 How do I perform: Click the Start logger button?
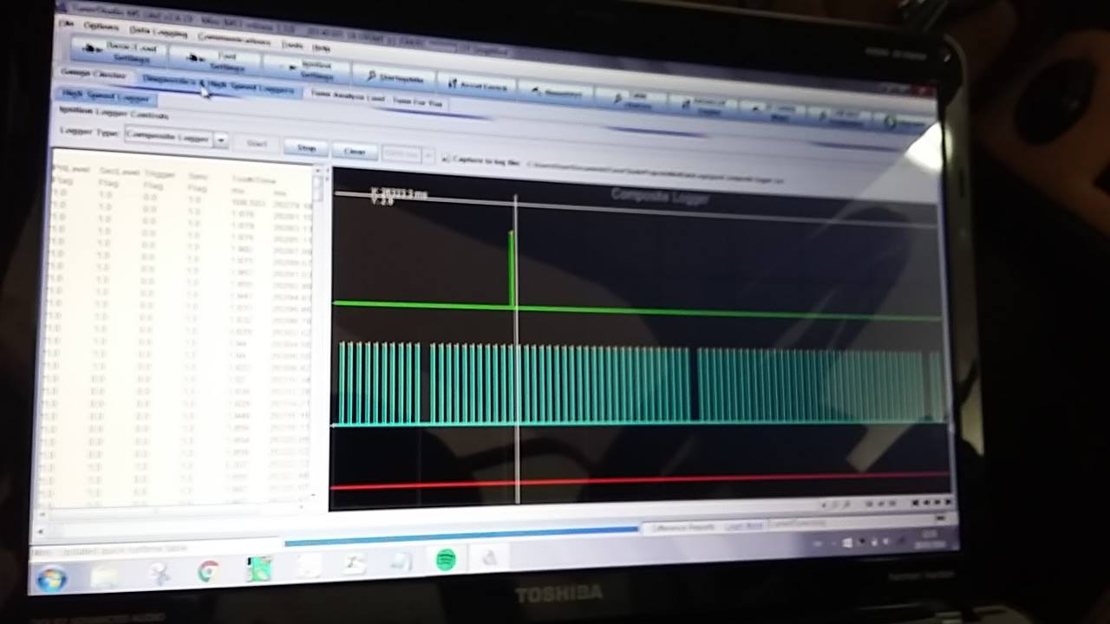257,143
